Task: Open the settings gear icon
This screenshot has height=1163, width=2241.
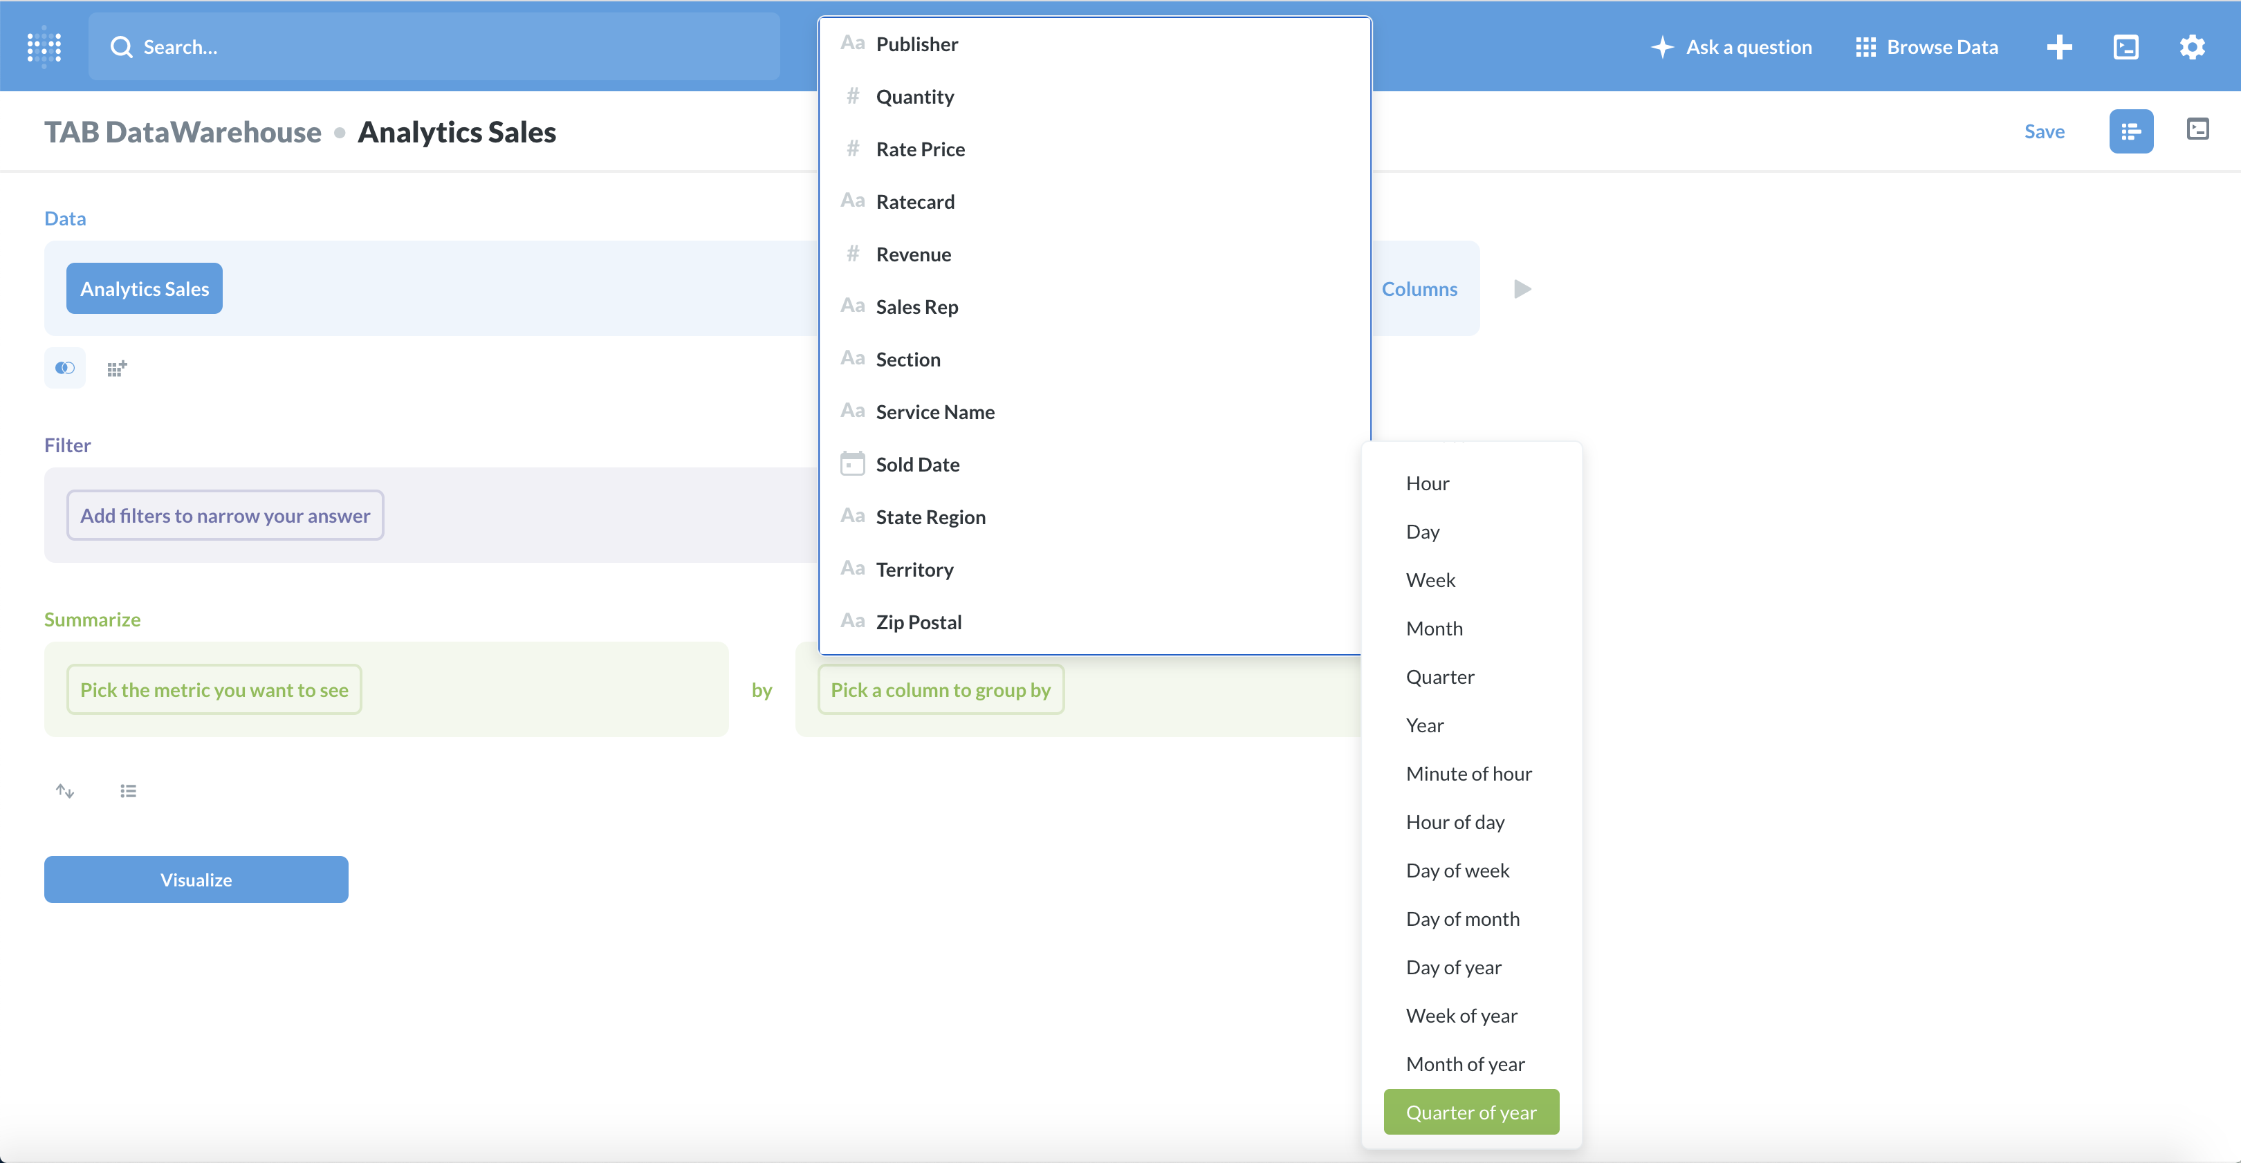Action: pyautogui.click(x=2191, y=47)
